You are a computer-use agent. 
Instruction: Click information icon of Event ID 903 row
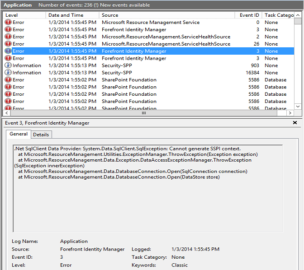click(x=8, y=65)
